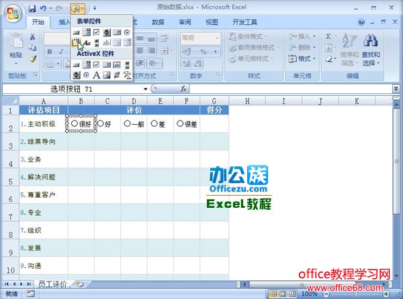Open the Name Box dropdown arrow

tap(146, 89)
